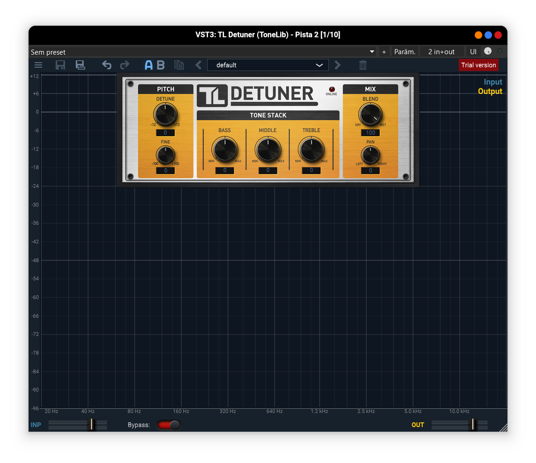Open the 2 in+out channel configuration

click(442, 51)
